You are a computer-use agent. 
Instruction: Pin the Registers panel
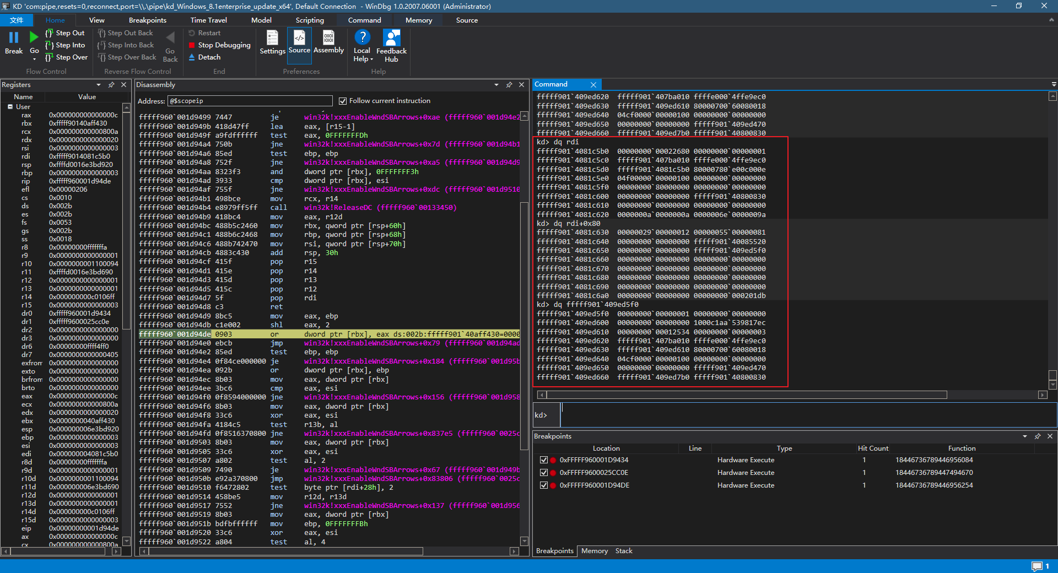coord(111,85)
